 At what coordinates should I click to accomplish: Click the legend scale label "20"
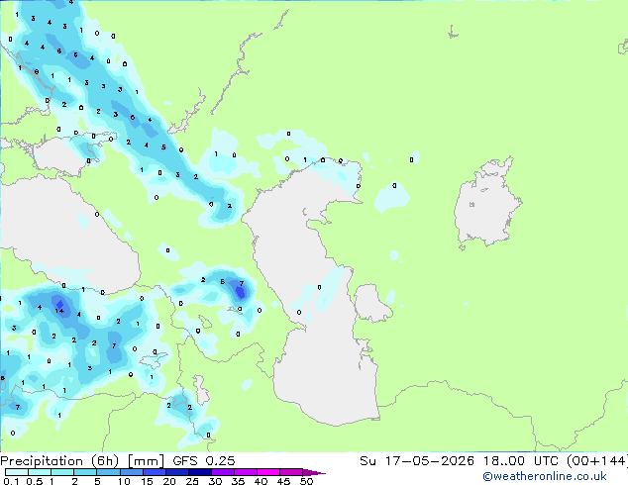(x=169, y=481)
